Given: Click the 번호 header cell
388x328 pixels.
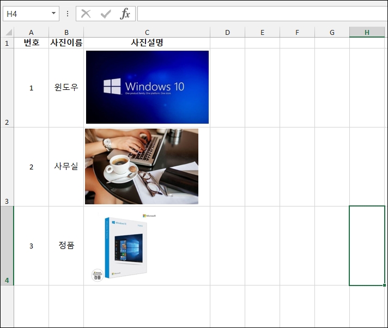Looking at the screenshot, I should (x=31, y=43).
